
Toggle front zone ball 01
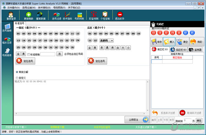click(18, 33)
